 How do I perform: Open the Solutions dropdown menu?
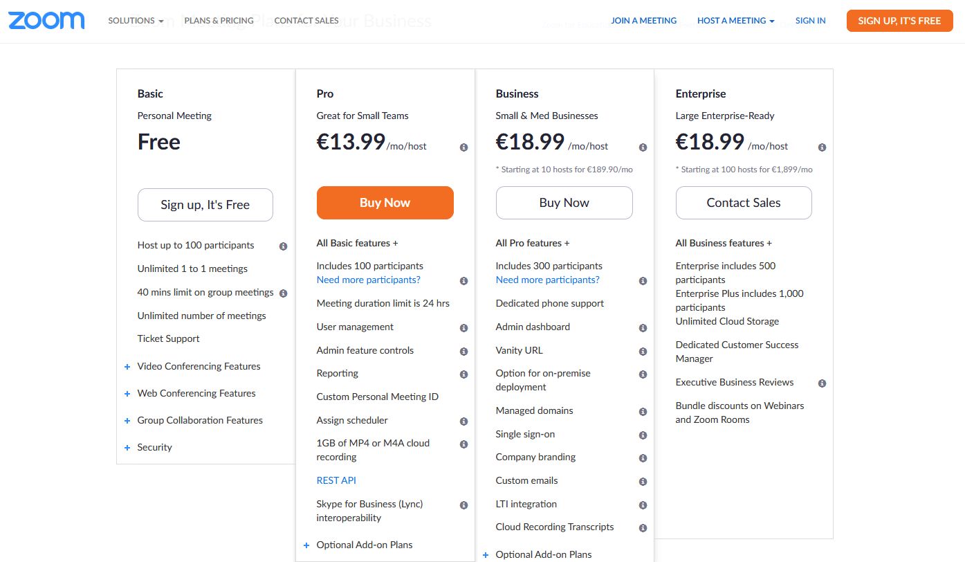(136, 21)
